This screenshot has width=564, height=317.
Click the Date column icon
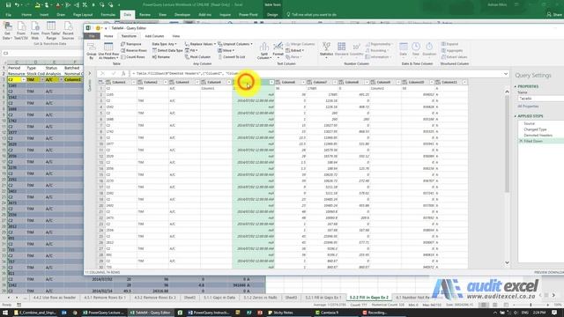pyautogui.click(x=404, y=49)
